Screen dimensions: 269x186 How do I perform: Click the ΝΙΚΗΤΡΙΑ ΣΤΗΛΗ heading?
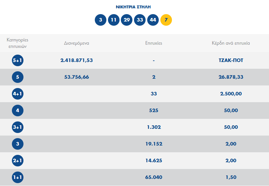(x=133, y=7)
